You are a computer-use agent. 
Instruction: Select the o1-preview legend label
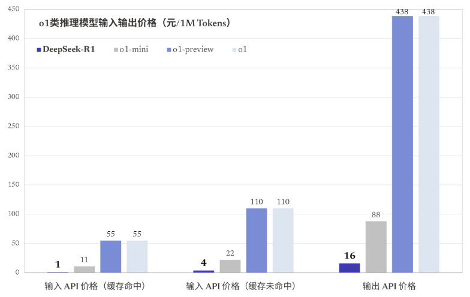[193, 50]
